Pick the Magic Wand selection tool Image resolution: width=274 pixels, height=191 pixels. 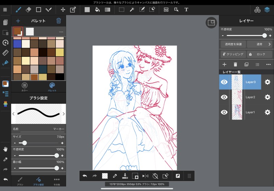point(132,10)
